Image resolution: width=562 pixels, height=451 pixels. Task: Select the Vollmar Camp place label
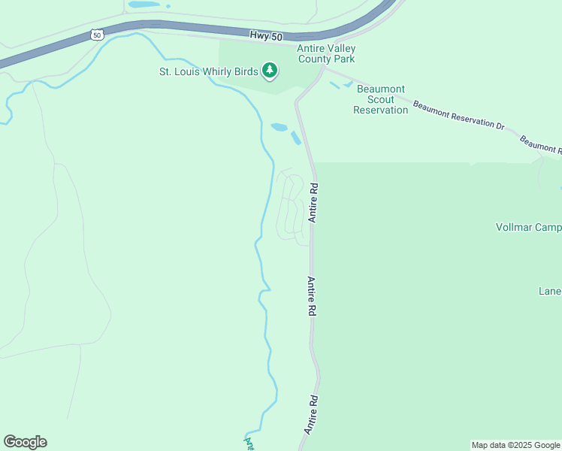point(529,227)
